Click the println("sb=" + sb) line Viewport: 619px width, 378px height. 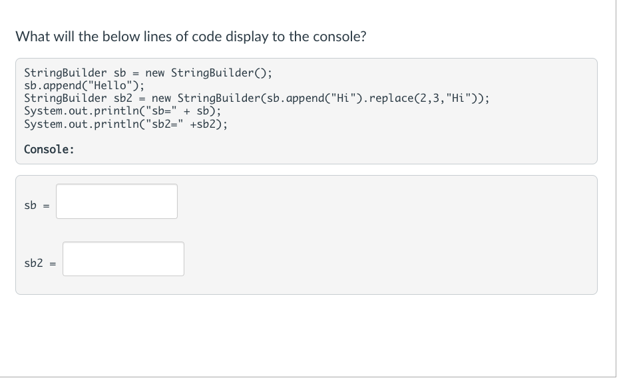[x=122, y=111]
